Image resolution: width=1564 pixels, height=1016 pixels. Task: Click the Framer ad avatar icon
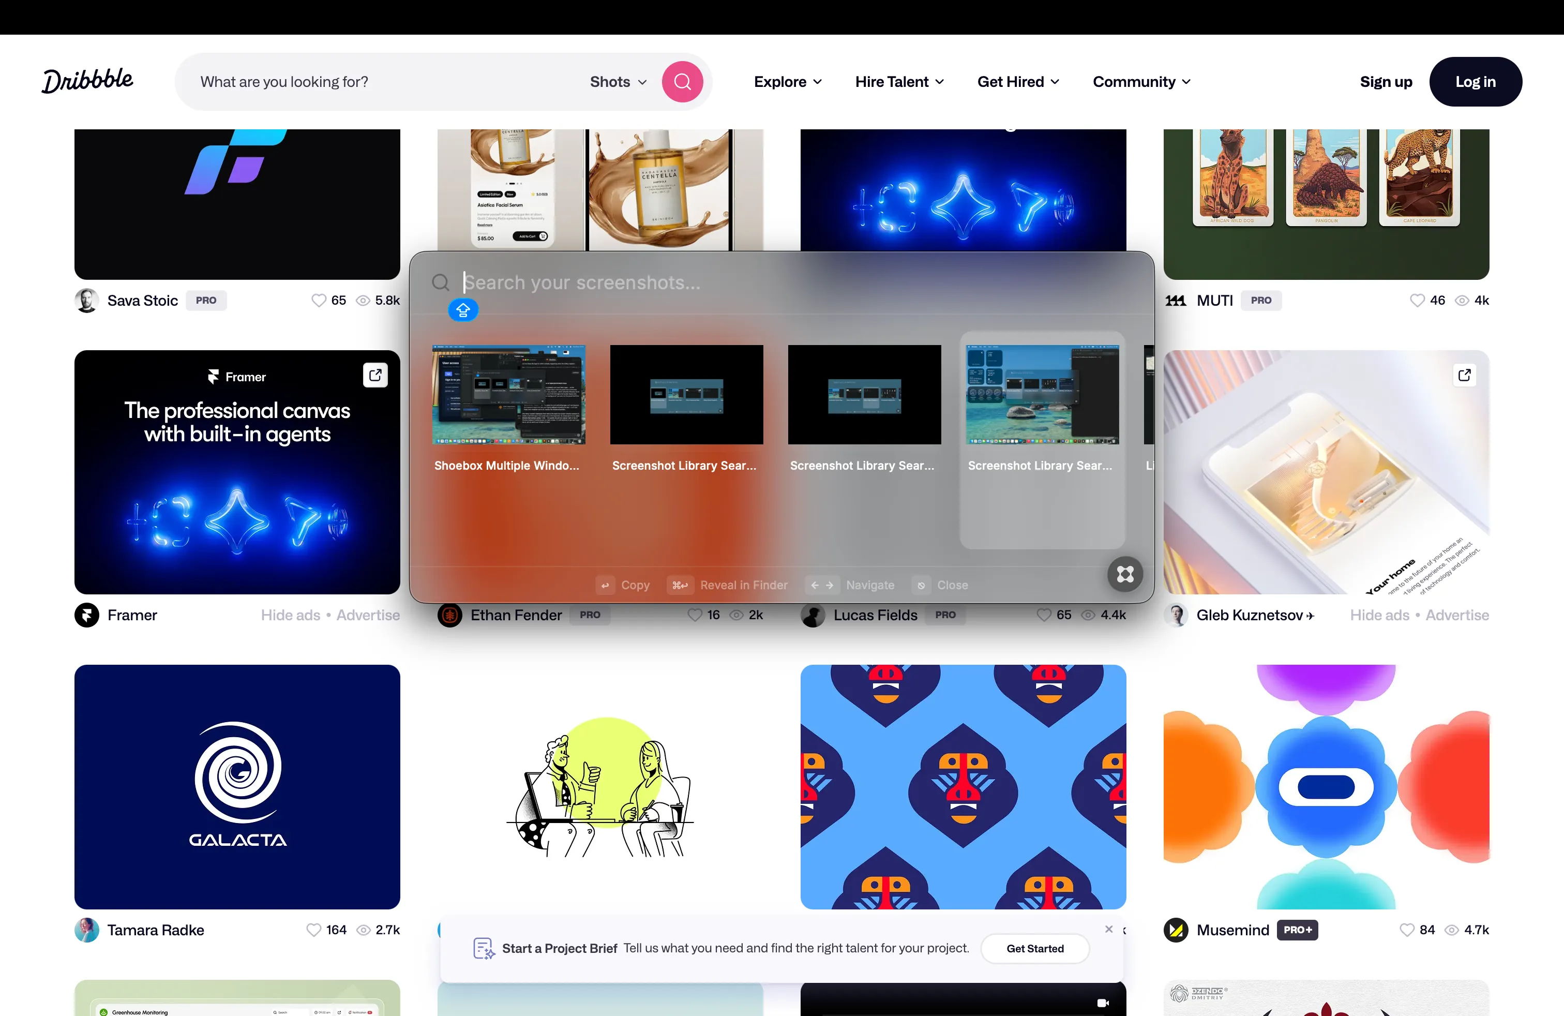coord(87,615)
